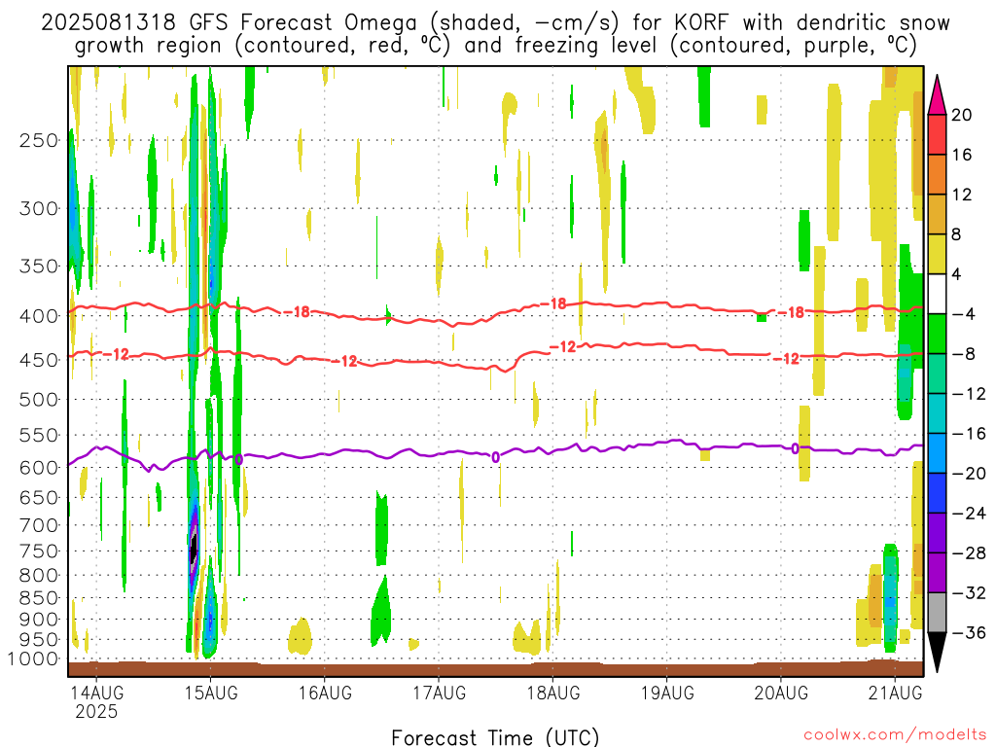Pick the gold 8 to 12 colorbar swatch
The height and width of the screenshot is (747, 996).
[937, 214]
